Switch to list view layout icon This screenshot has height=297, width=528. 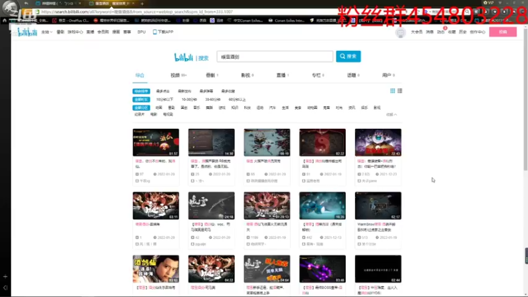(400, 91)
